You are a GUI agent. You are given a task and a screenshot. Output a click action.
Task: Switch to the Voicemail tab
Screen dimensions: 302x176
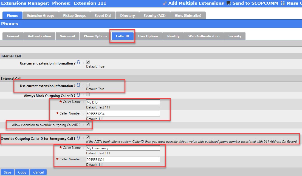(67, 36)
